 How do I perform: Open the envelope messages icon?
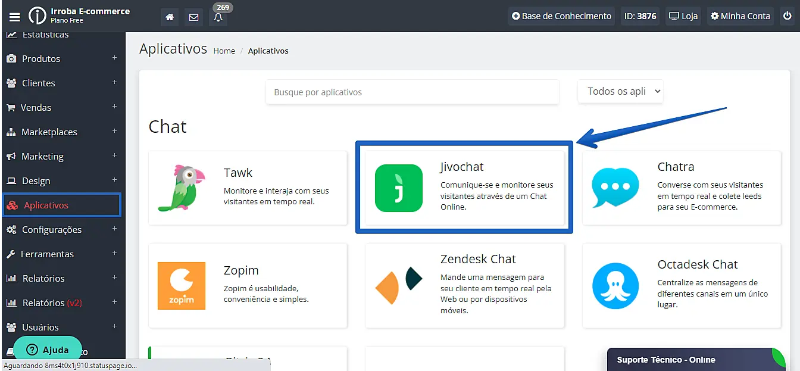(193, 17)
